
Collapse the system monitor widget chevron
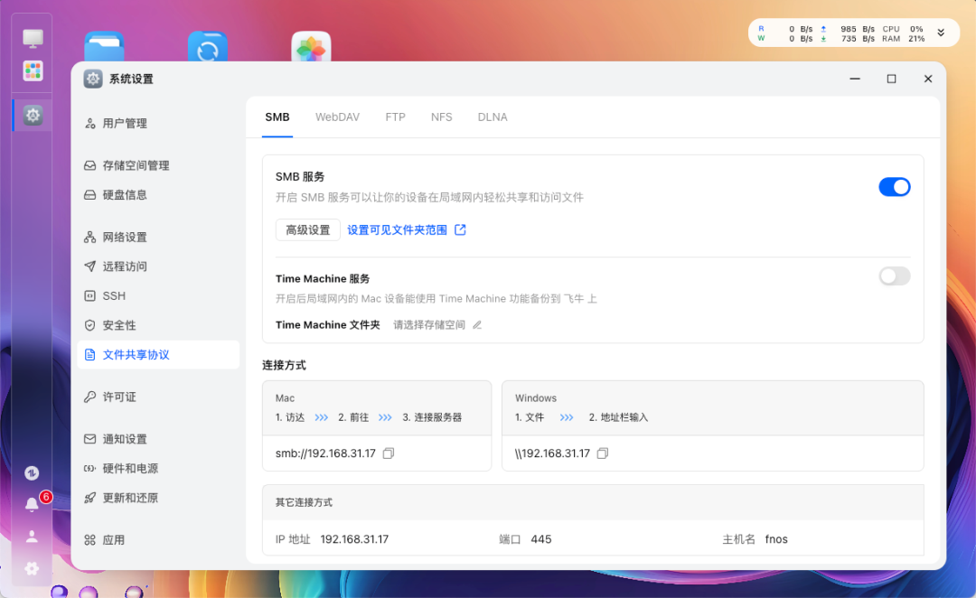point(943,32)
